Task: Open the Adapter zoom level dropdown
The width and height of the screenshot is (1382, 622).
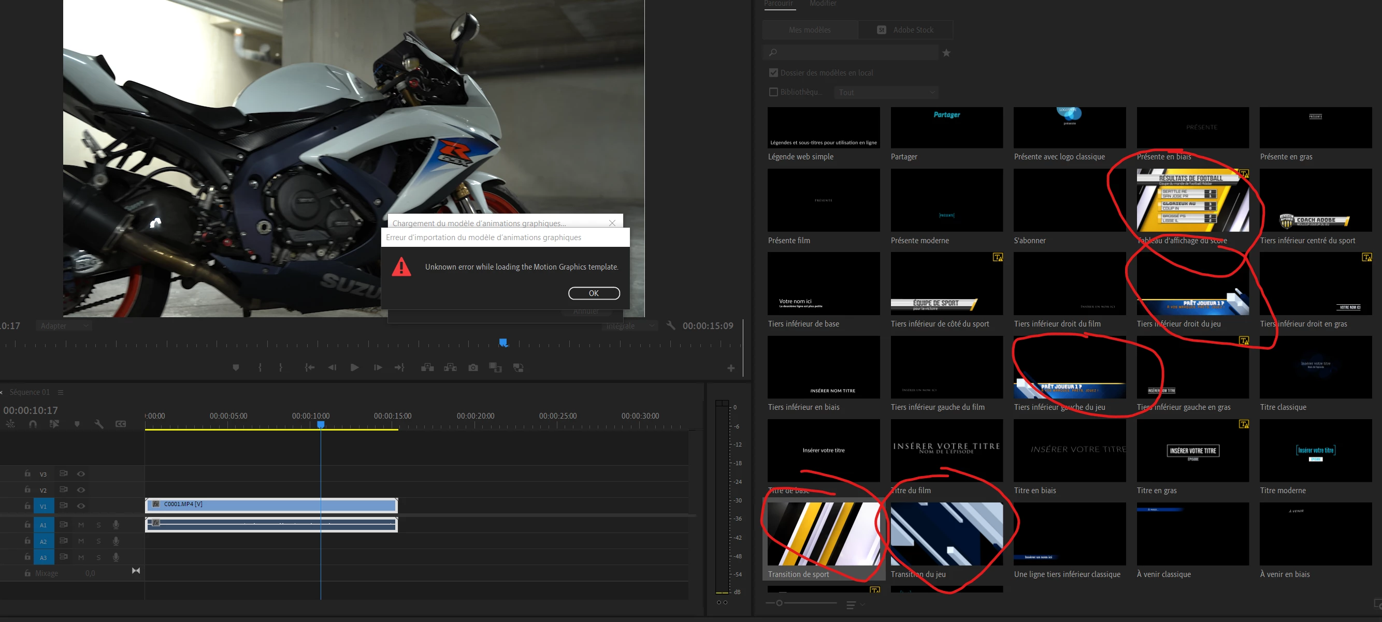Action: pos(64,325)
